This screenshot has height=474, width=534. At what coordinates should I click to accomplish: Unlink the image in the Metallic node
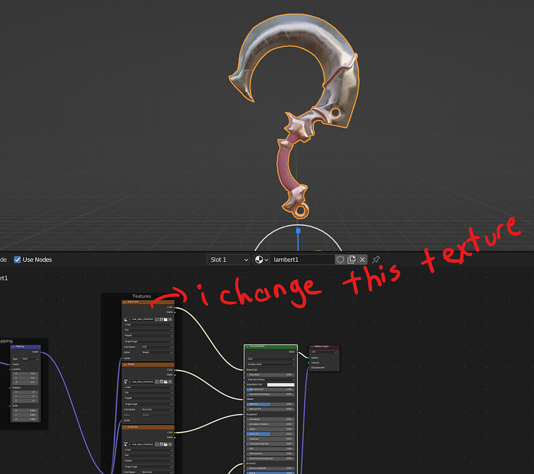[x=170, y=382]
